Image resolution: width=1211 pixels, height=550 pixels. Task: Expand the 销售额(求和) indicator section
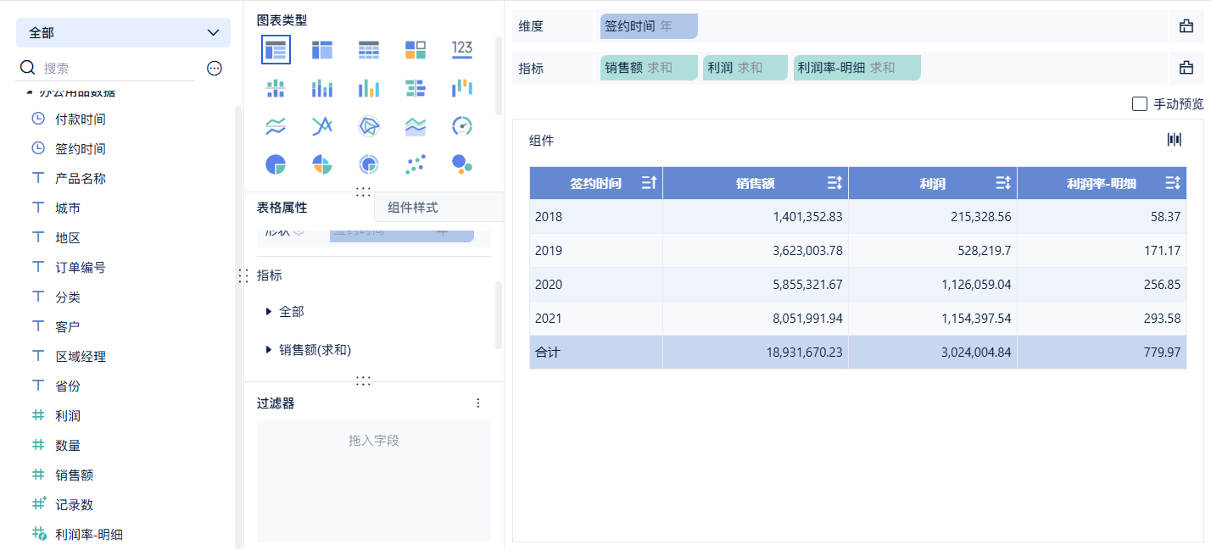point(270,349)
